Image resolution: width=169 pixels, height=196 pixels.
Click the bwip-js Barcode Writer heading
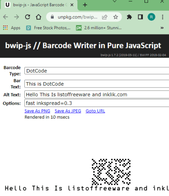pos(83,45)
